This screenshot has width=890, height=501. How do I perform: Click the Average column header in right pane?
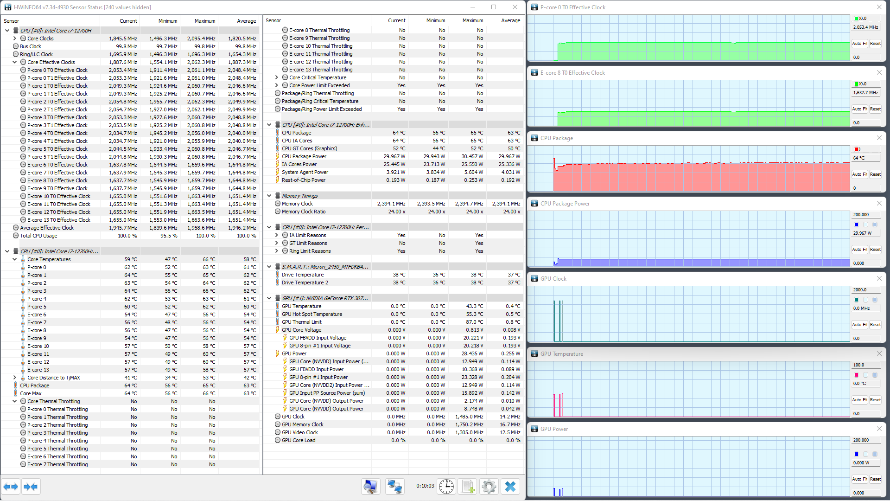[x=510, y=20]
